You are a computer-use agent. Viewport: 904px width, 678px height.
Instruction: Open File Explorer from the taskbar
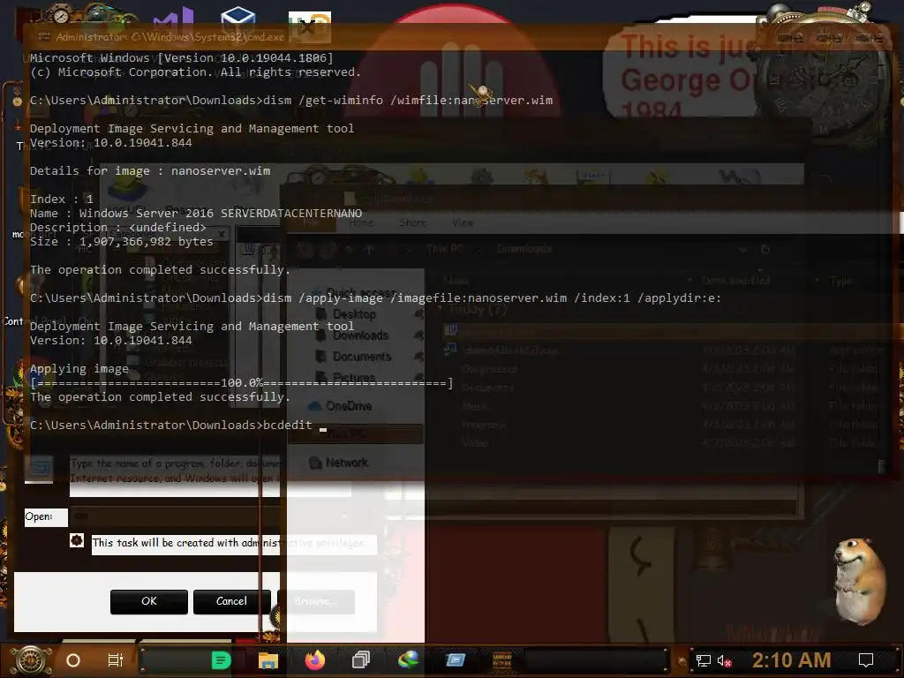pyautogui.click(x=268, y=660)
